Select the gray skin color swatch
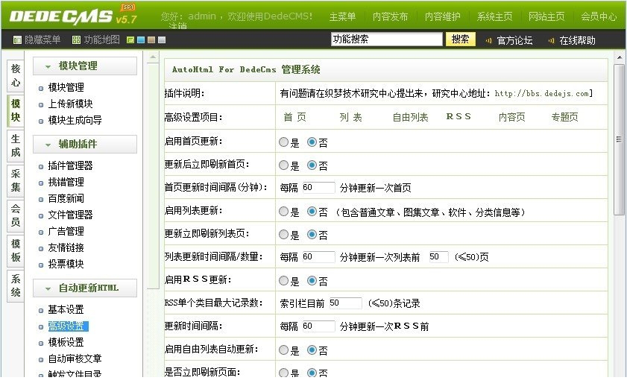Image resolution: width=627 pixels, height=392 pixels. (x=162, y=40)
